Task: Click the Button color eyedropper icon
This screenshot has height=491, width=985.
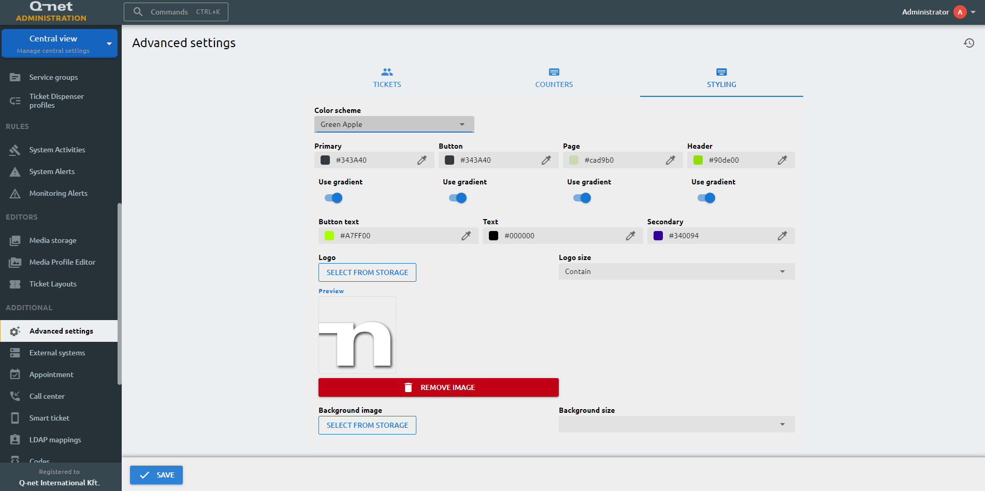Action: click(x=546, y=160)
